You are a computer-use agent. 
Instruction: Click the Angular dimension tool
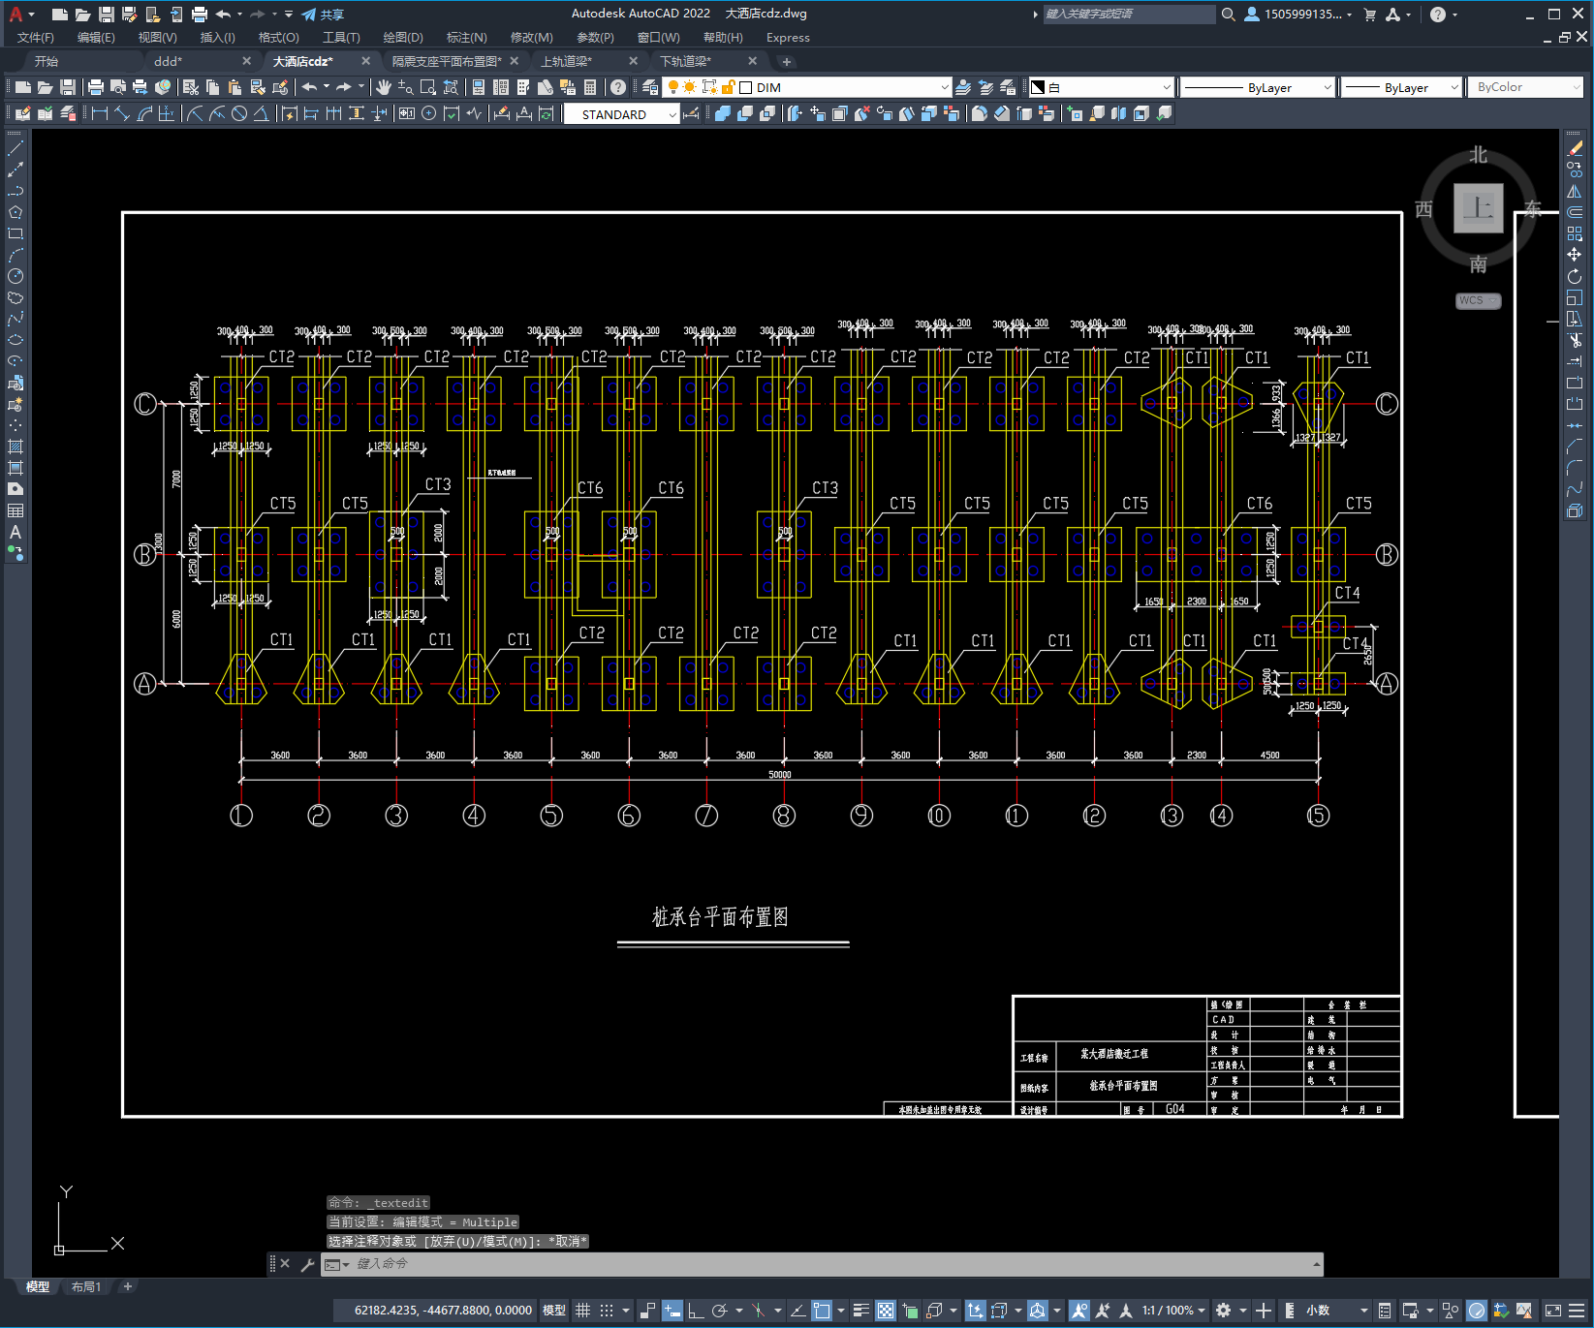pos(262,113)
